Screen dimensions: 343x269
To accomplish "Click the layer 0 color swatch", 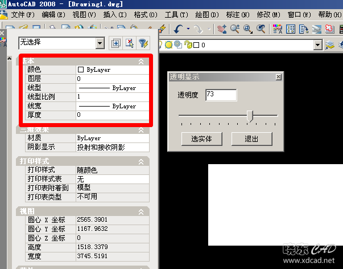I will pos(196,45).
